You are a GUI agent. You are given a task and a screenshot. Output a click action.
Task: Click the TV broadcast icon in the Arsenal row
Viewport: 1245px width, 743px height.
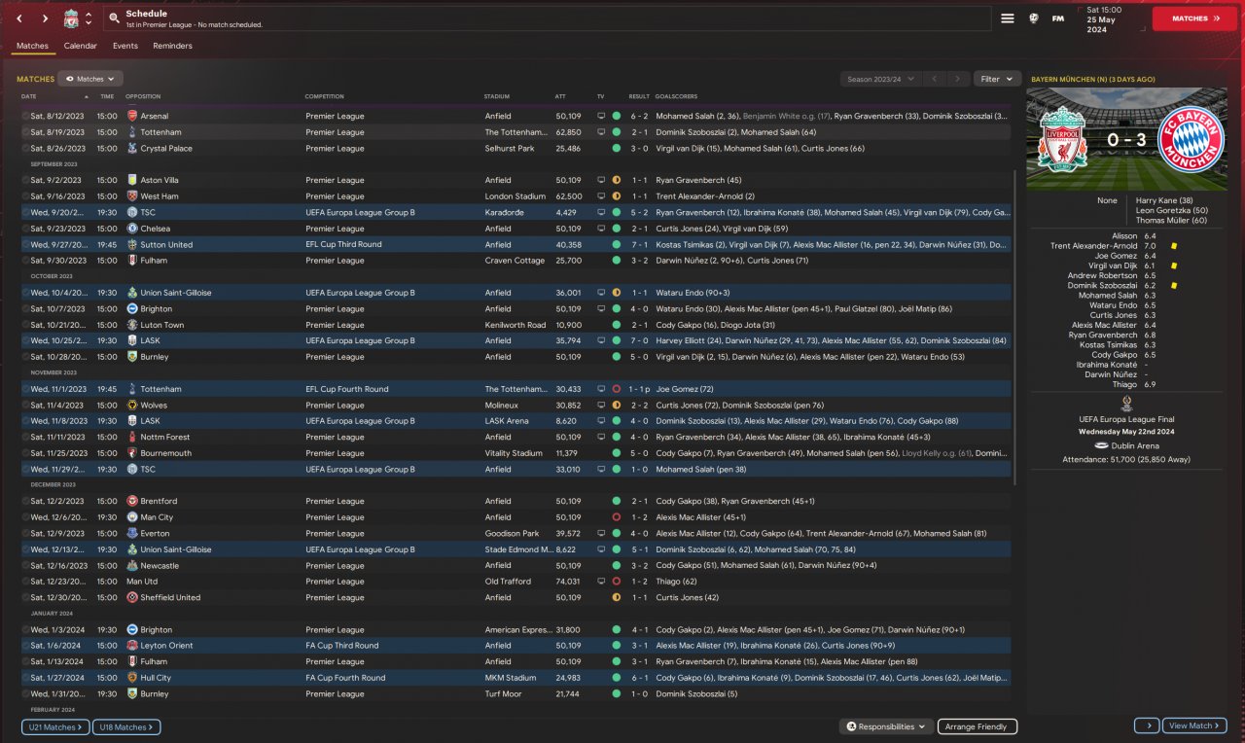pos(601,116)
